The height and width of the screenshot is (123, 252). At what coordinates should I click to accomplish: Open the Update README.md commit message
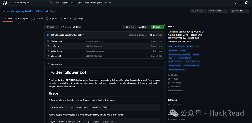coord(94,41)
